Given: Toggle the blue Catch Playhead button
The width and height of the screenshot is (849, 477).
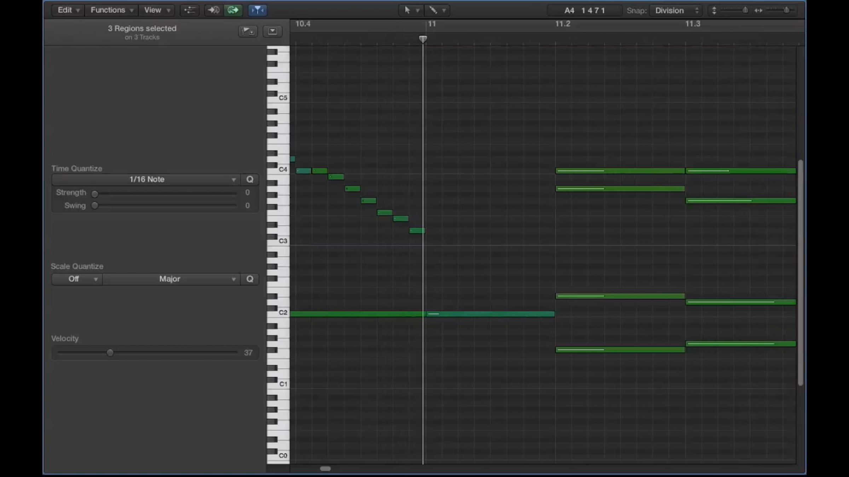Looking at the screenshot, I should click(258, 10).
